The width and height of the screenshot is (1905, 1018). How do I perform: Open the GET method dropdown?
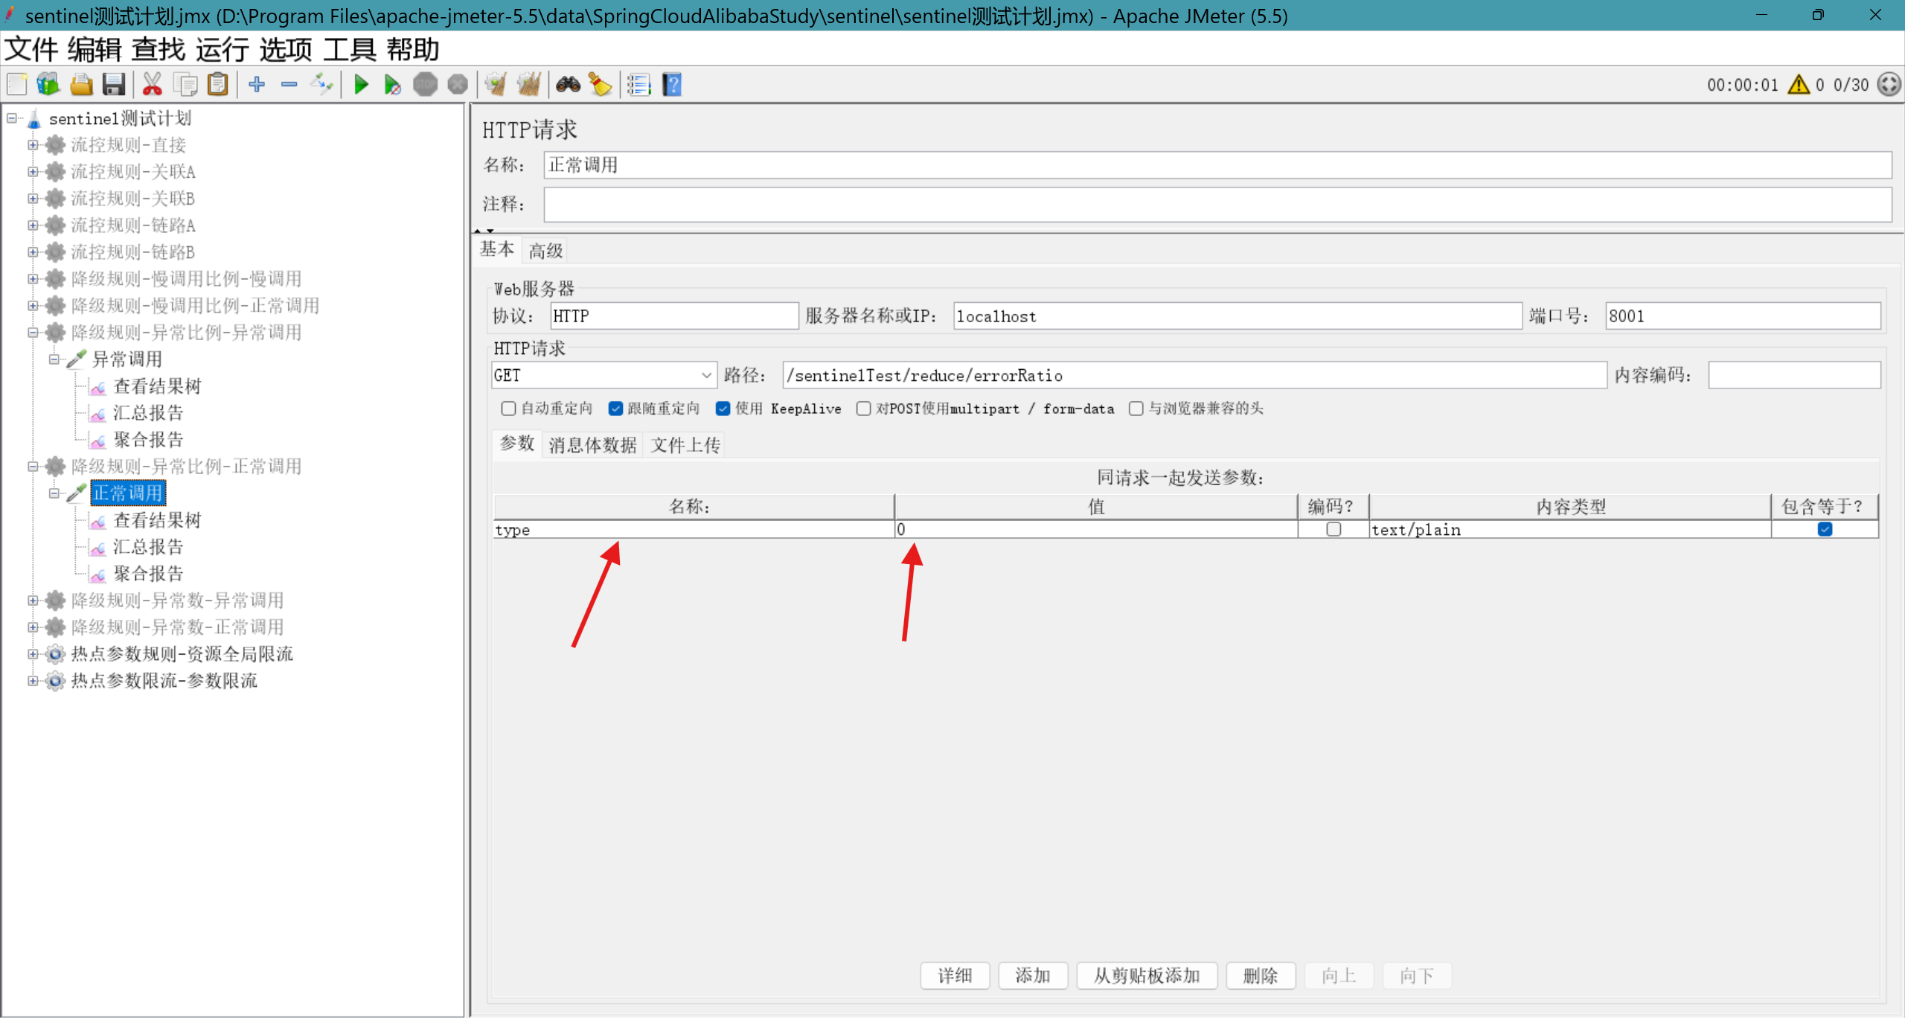pos(705,375)
